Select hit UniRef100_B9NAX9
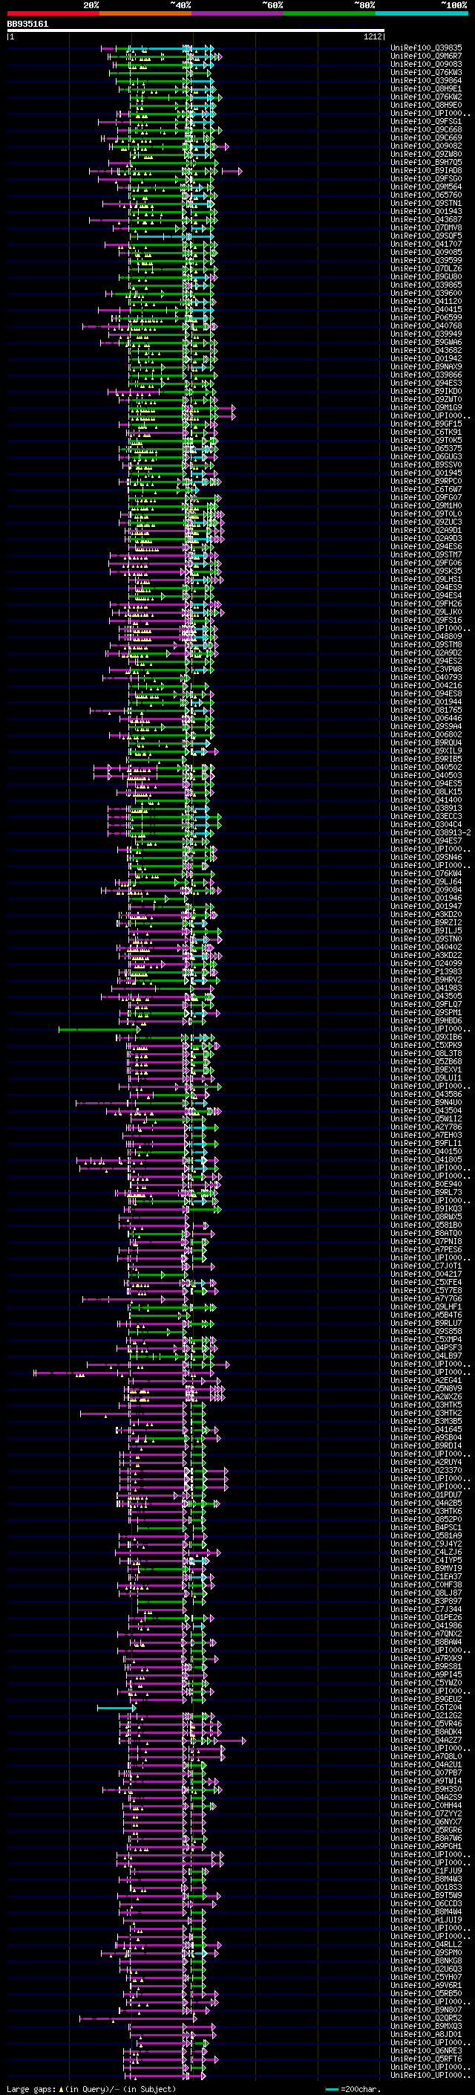Screen dimensions: 475x2095 click(426, 367)
